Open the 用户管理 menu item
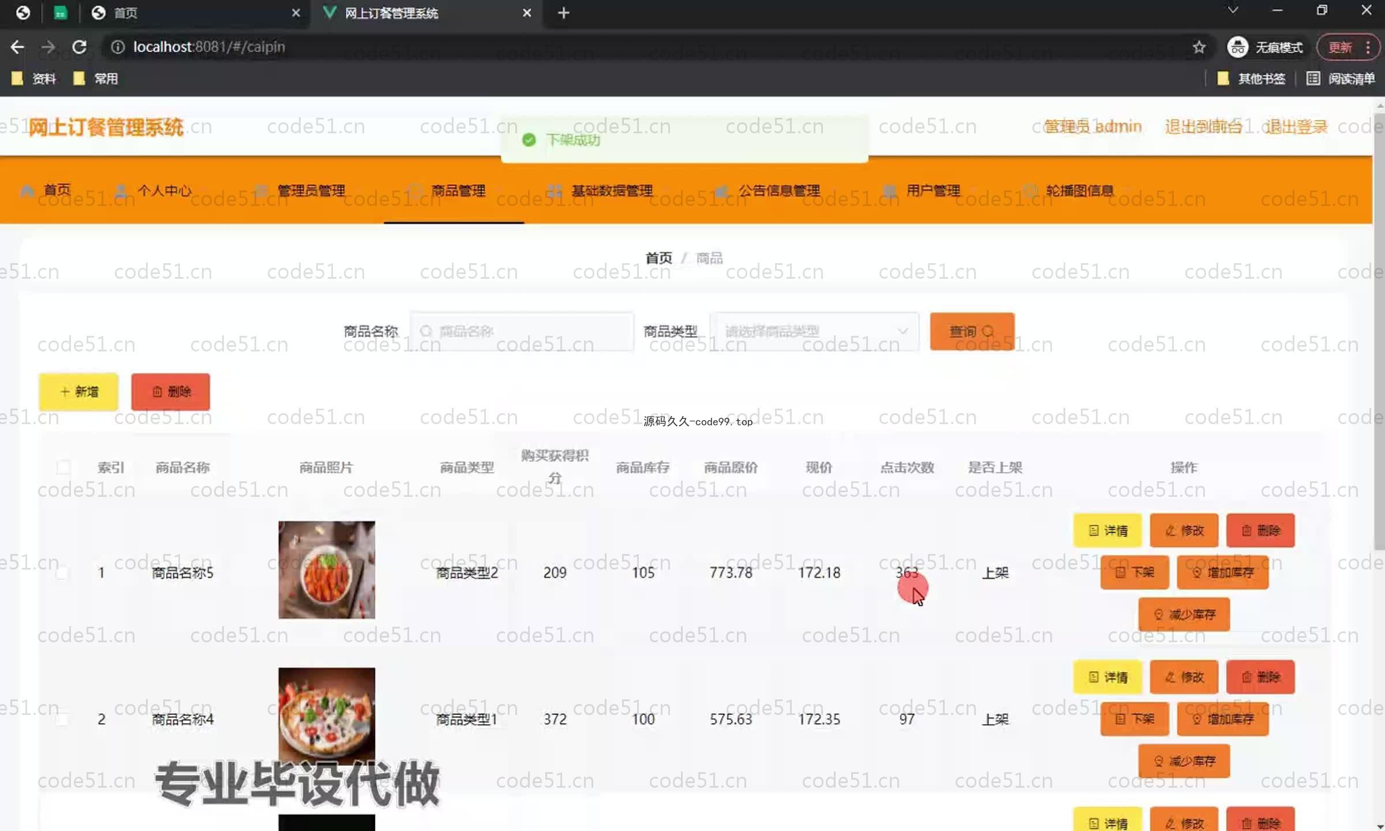The width and height of the screenshot is (1385, 831). 932,190
